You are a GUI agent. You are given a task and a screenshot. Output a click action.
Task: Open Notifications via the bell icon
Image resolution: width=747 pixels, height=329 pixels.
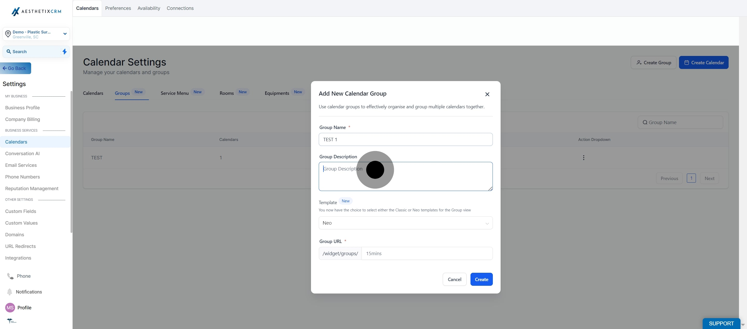[x=10, y=292]
